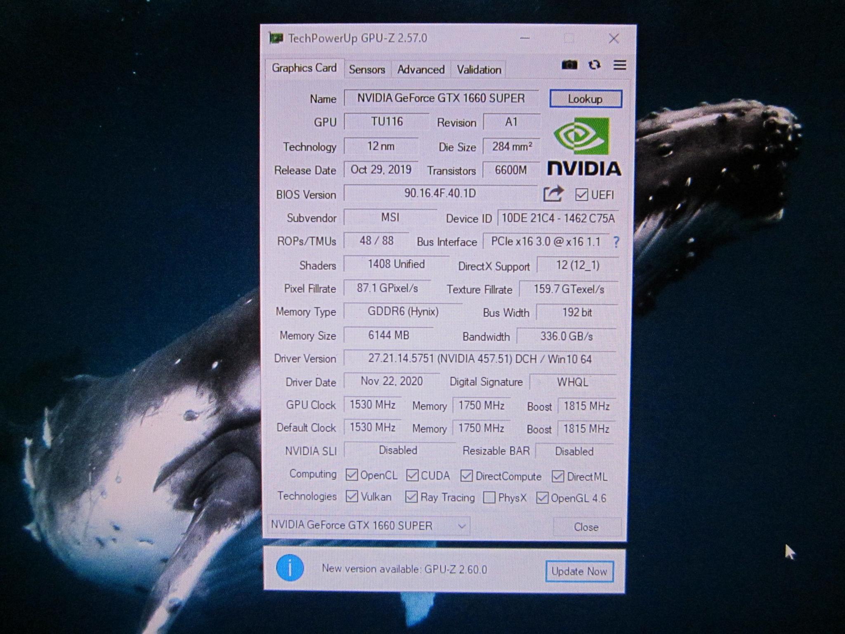Click the refresh icon in GPU-Z
The image size is (845, 634).
[x=594, y=65]
